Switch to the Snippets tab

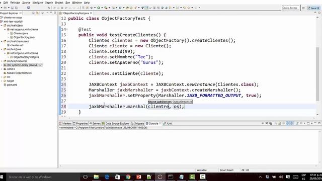tap(137, 124)
